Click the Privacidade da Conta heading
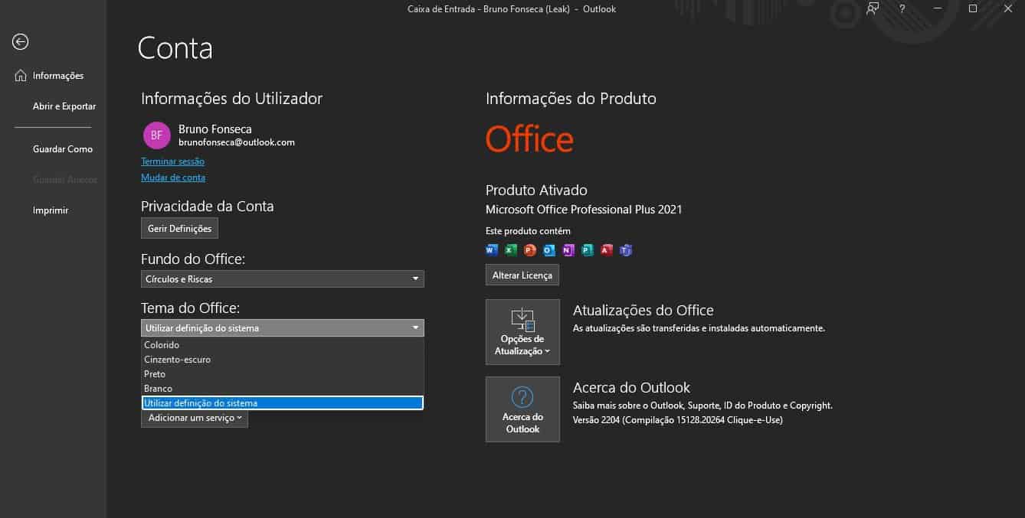This screenshot has height=518, width=1025. click(x=207, y=207)
